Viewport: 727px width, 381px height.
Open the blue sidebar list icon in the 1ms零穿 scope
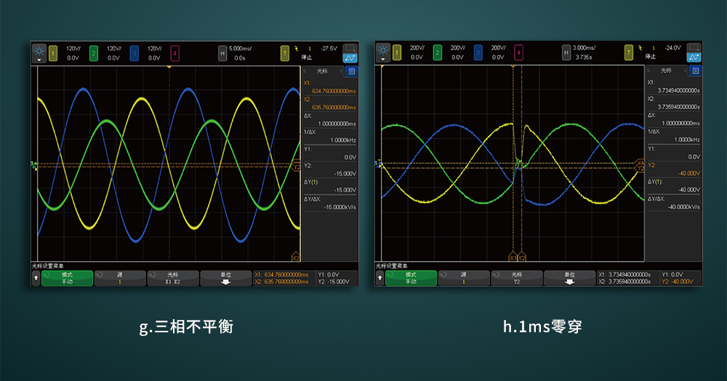695,71
